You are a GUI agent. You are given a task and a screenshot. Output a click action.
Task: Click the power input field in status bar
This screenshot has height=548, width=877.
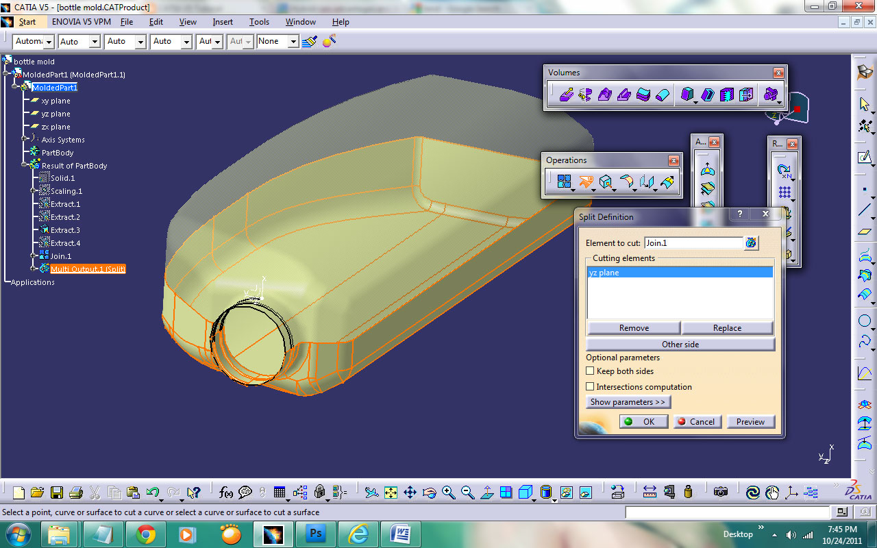click(727, 512)
